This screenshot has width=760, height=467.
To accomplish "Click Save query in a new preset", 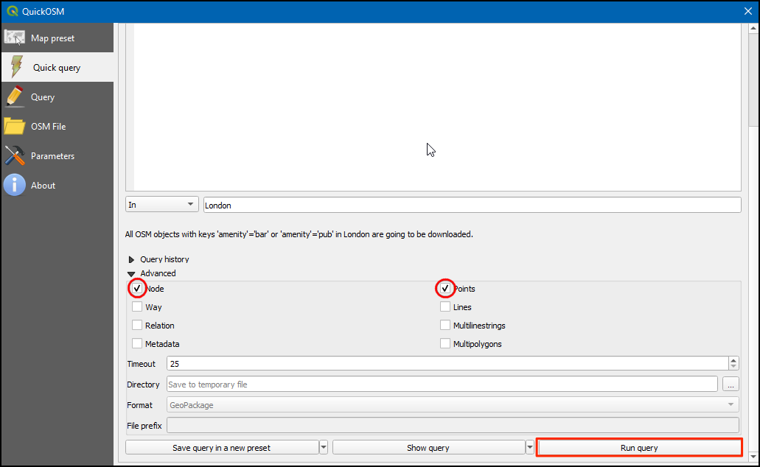I will [221, 448].
